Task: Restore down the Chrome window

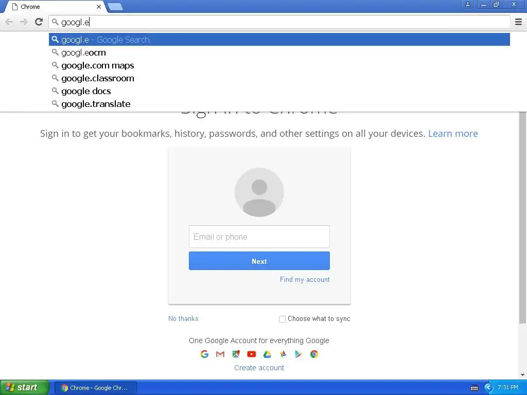Action: pyautogui.click(x=497, y=4)
